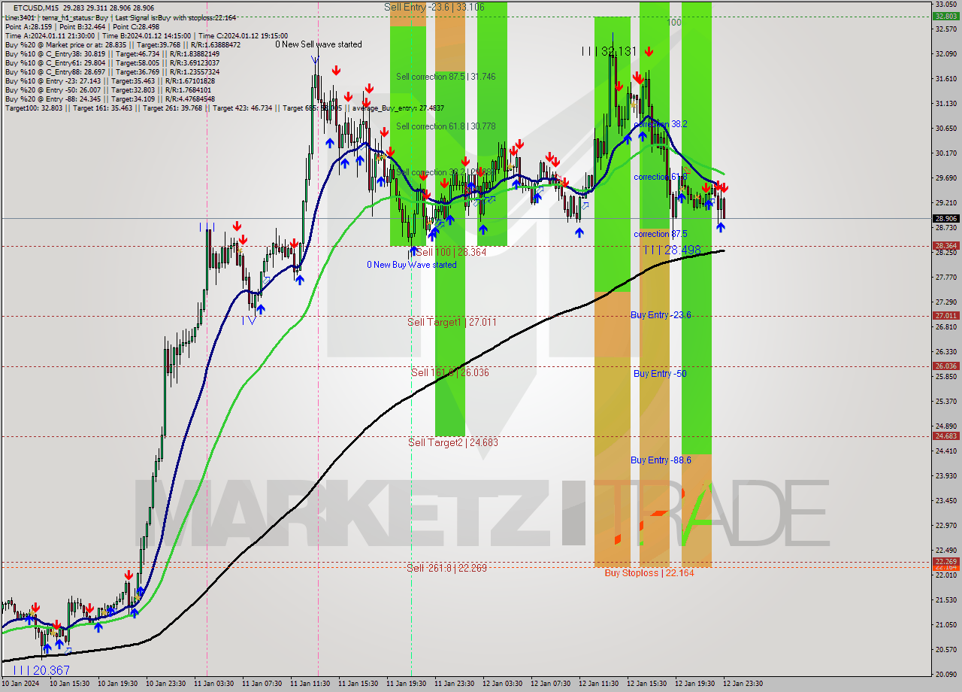Click the 20.090 price axis value
Viewport: 962px width, 692px height.
click(x=945, y=675)
